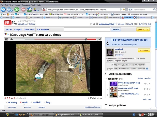Open the History menu
The image size is (157, 117).
pos(17,5)
